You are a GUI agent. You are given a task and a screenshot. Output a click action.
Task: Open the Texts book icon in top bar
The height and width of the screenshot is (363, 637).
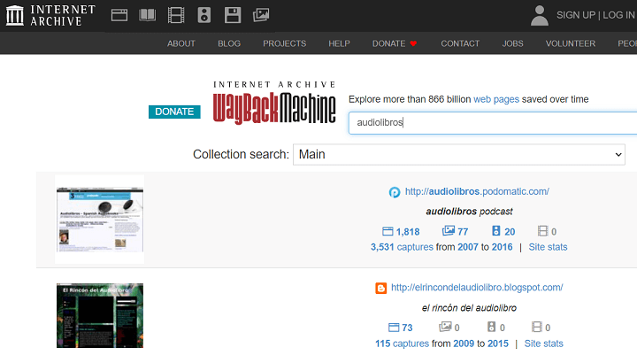pos(148,15)
